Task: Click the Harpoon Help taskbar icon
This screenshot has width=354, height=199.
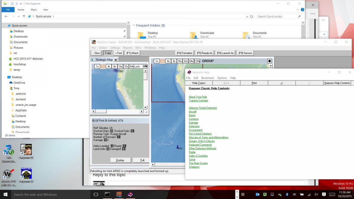Action: tap(130, 194)
